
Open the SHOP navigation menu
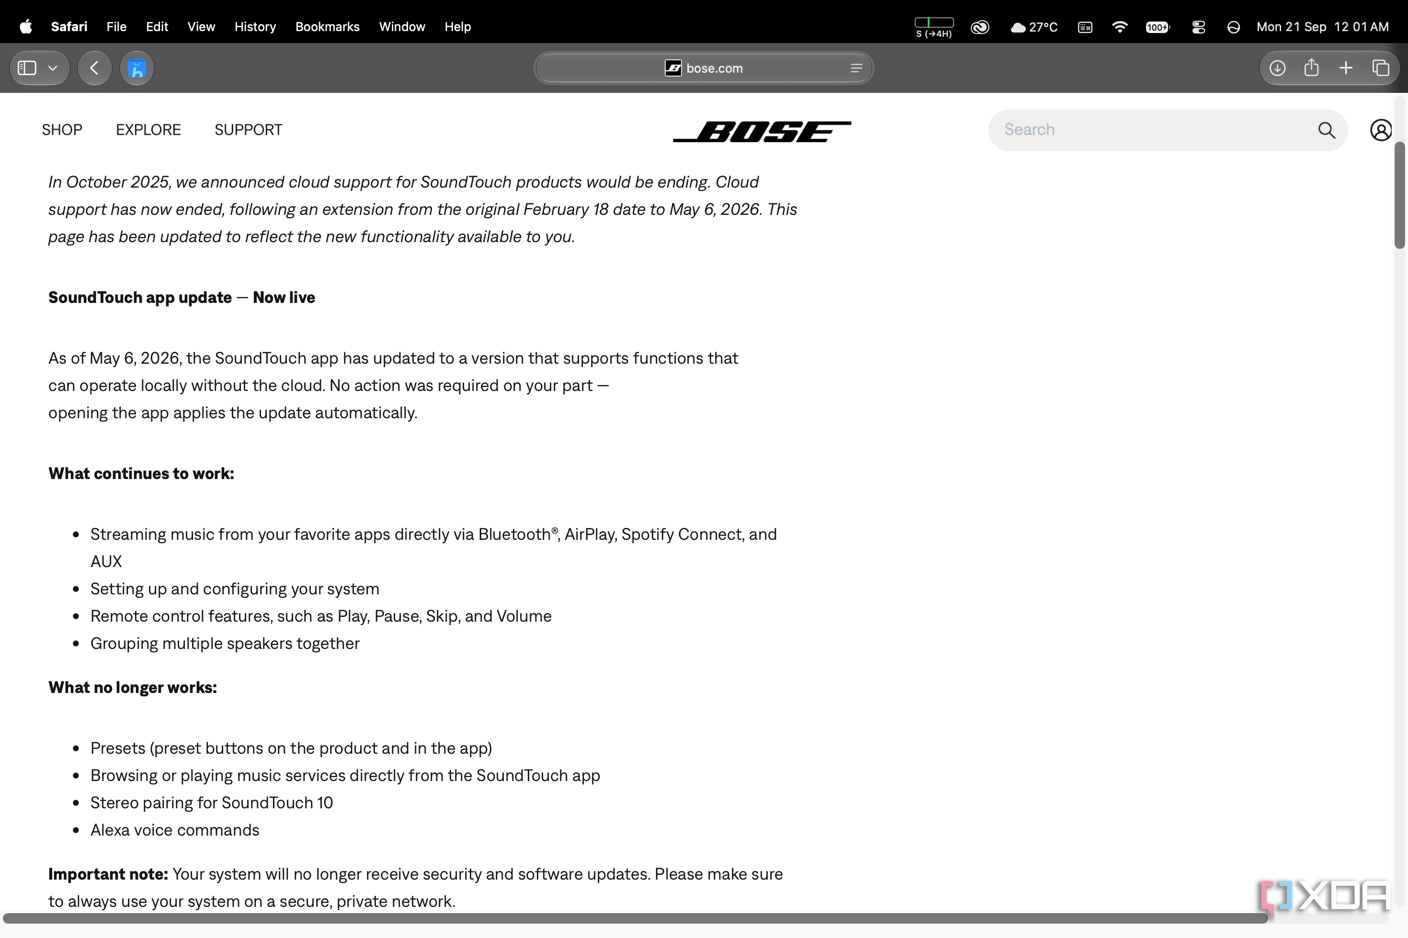62,130
